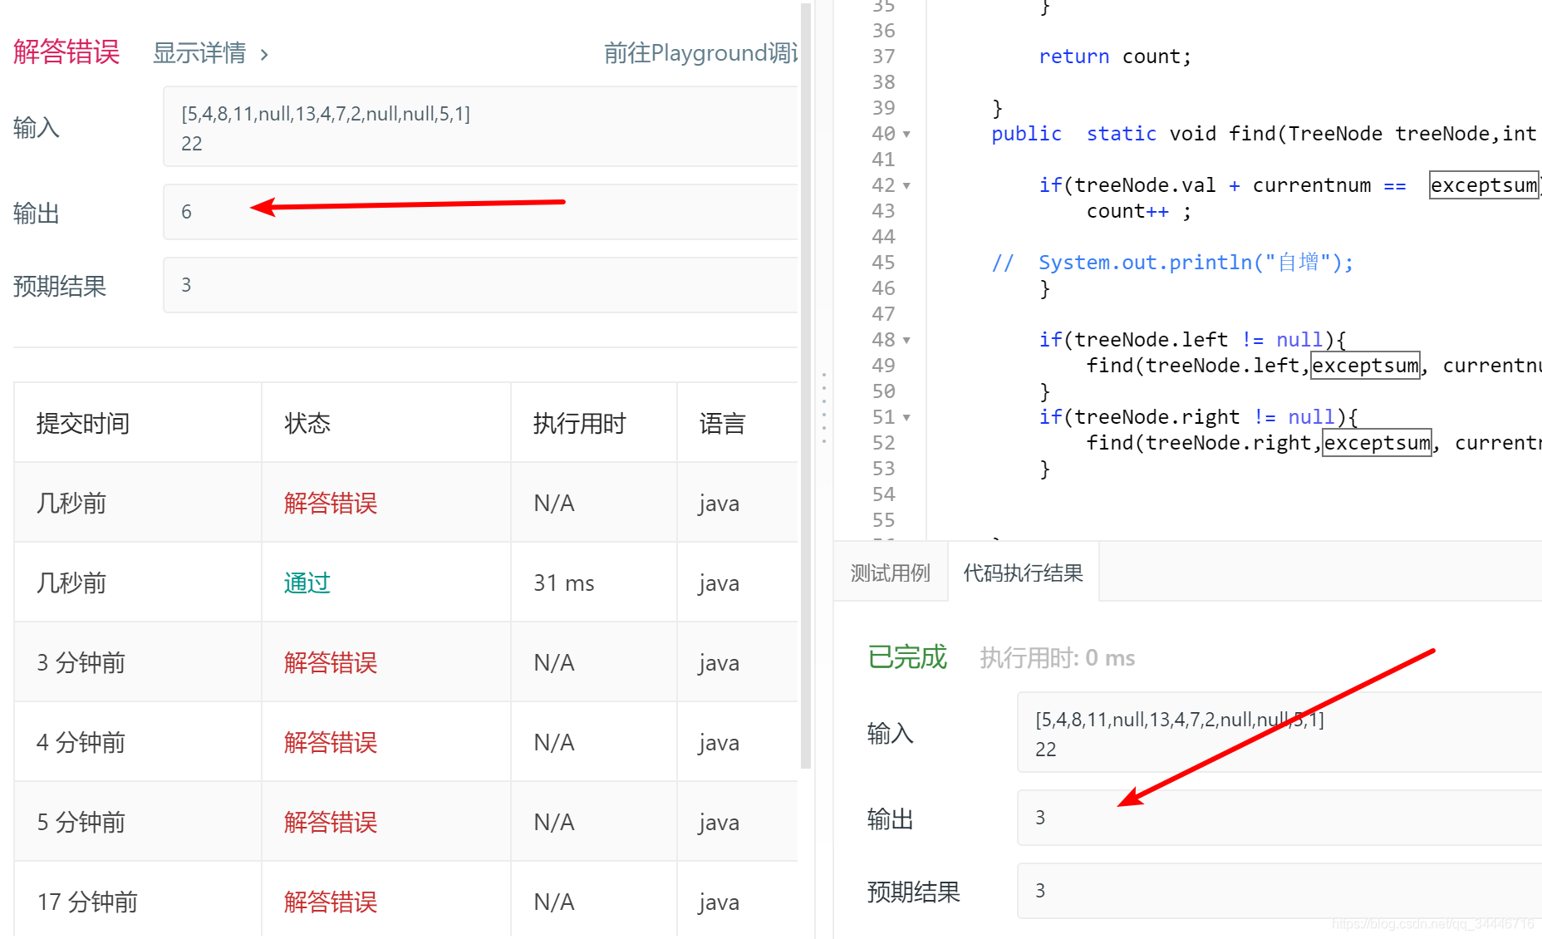Click the java cell in the 通过 row

719,583
